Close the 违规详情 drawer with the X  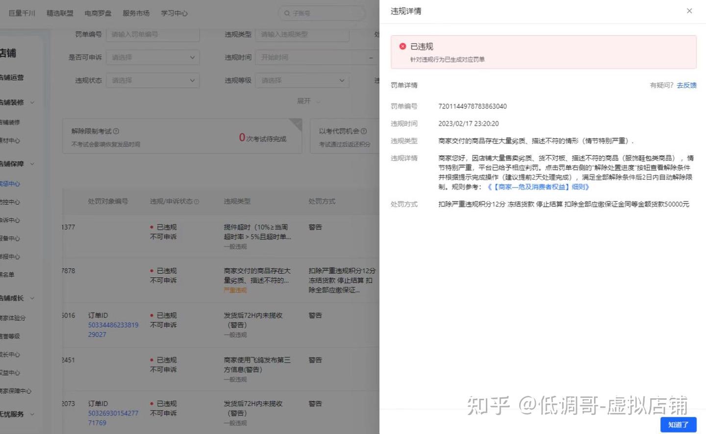pyautogui.click(x=689, y=11)
